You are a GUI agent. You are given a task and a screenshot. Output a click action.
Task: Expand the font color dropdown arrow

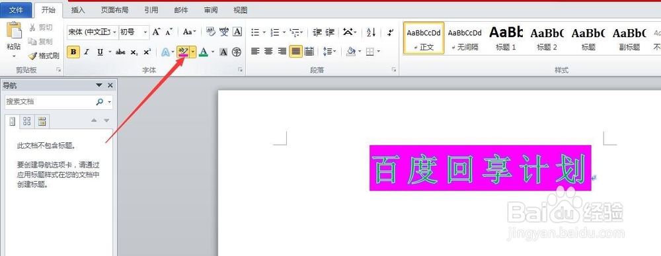[x=212, y=52]
